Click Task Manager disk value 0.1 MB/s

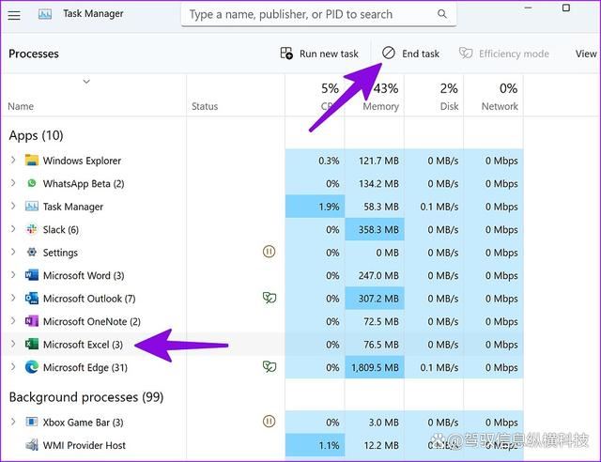[439, 207]
